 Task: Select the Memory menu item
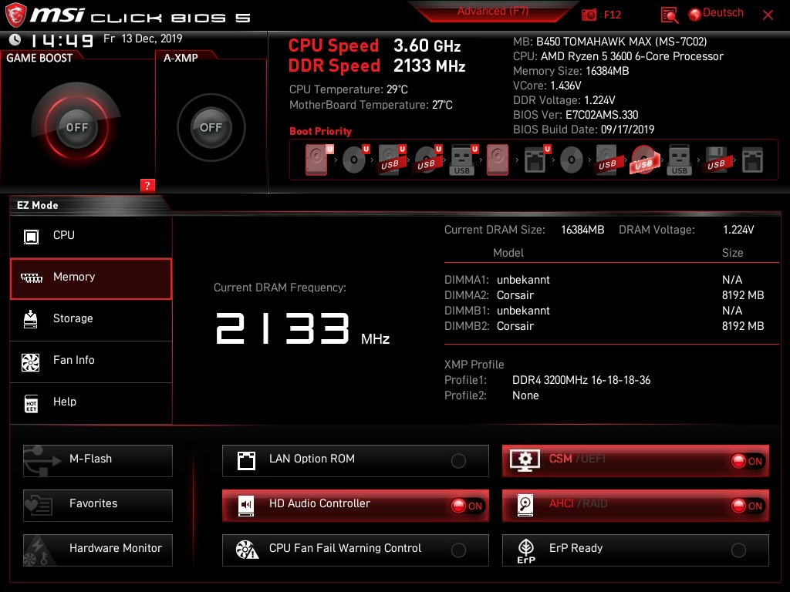[91, 278]
